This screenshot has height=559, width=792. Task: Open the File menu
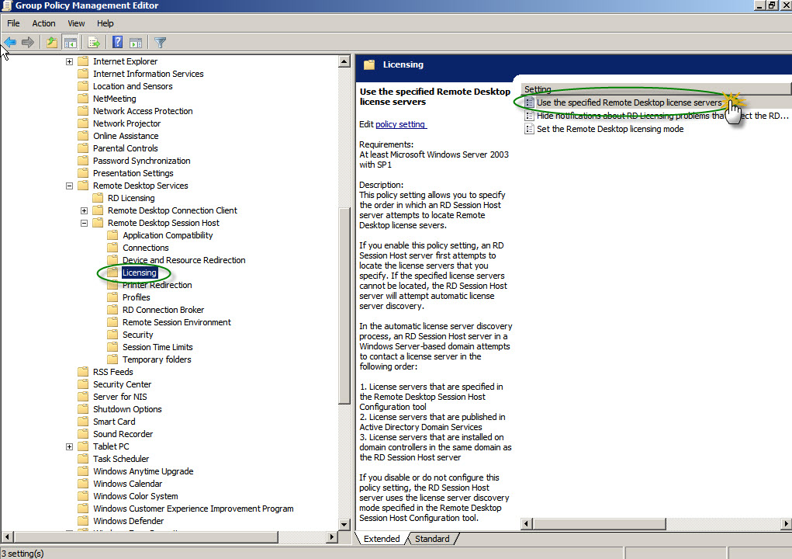click(x=13, y=23)
